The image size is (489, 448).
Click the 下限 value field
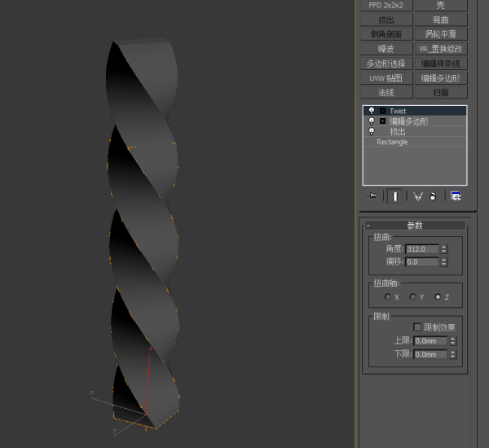click(x=430, y=354)
